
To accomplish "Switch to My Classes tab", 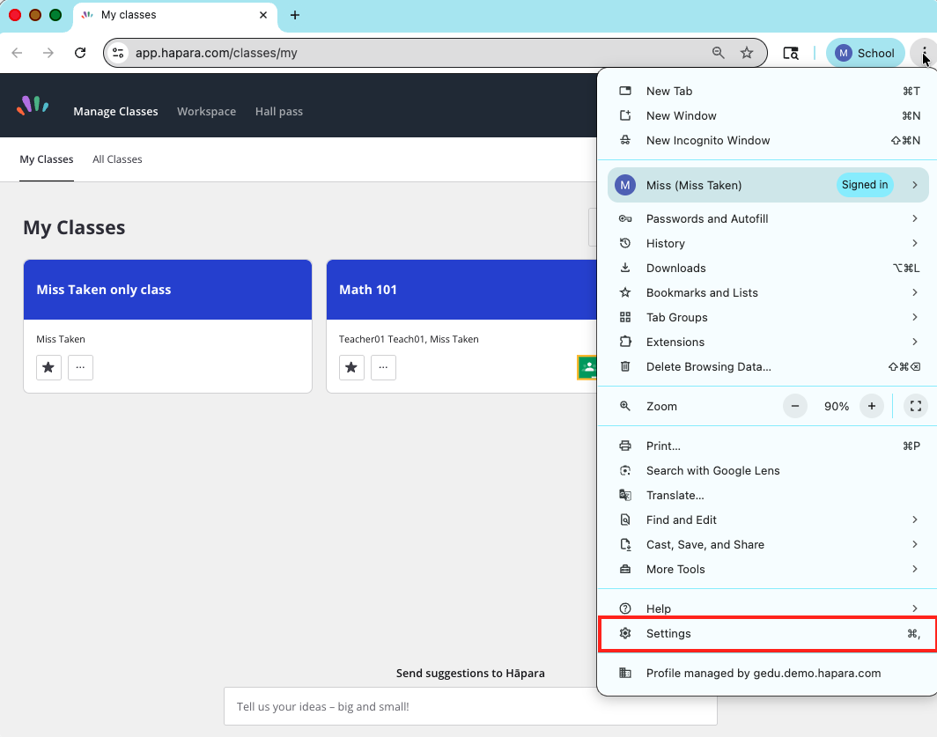I will tap(47, 159).
